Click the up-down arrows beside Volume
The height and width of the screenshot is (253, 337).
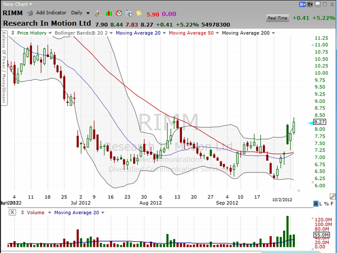click(22, 213)
